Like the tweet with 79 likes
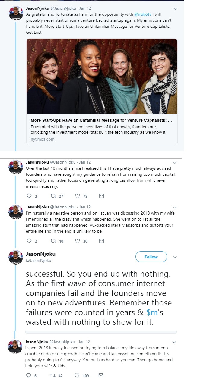The width and height of the screenshot is (219, 379). pos(78,196)
